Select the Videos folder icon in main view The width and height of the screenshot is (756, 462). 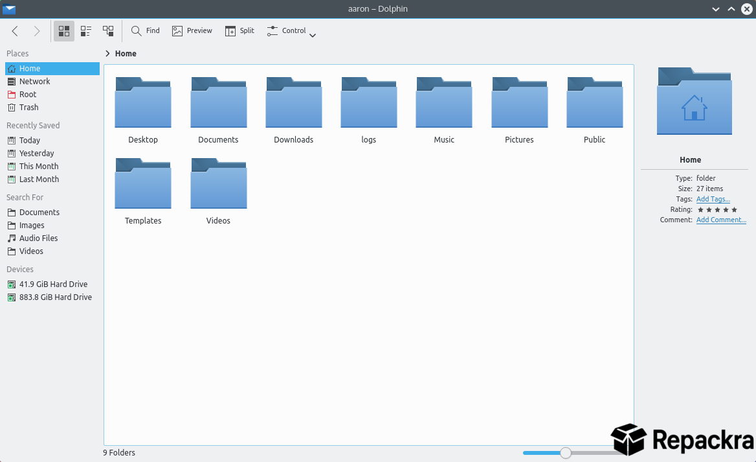click(x=218, y=183)
